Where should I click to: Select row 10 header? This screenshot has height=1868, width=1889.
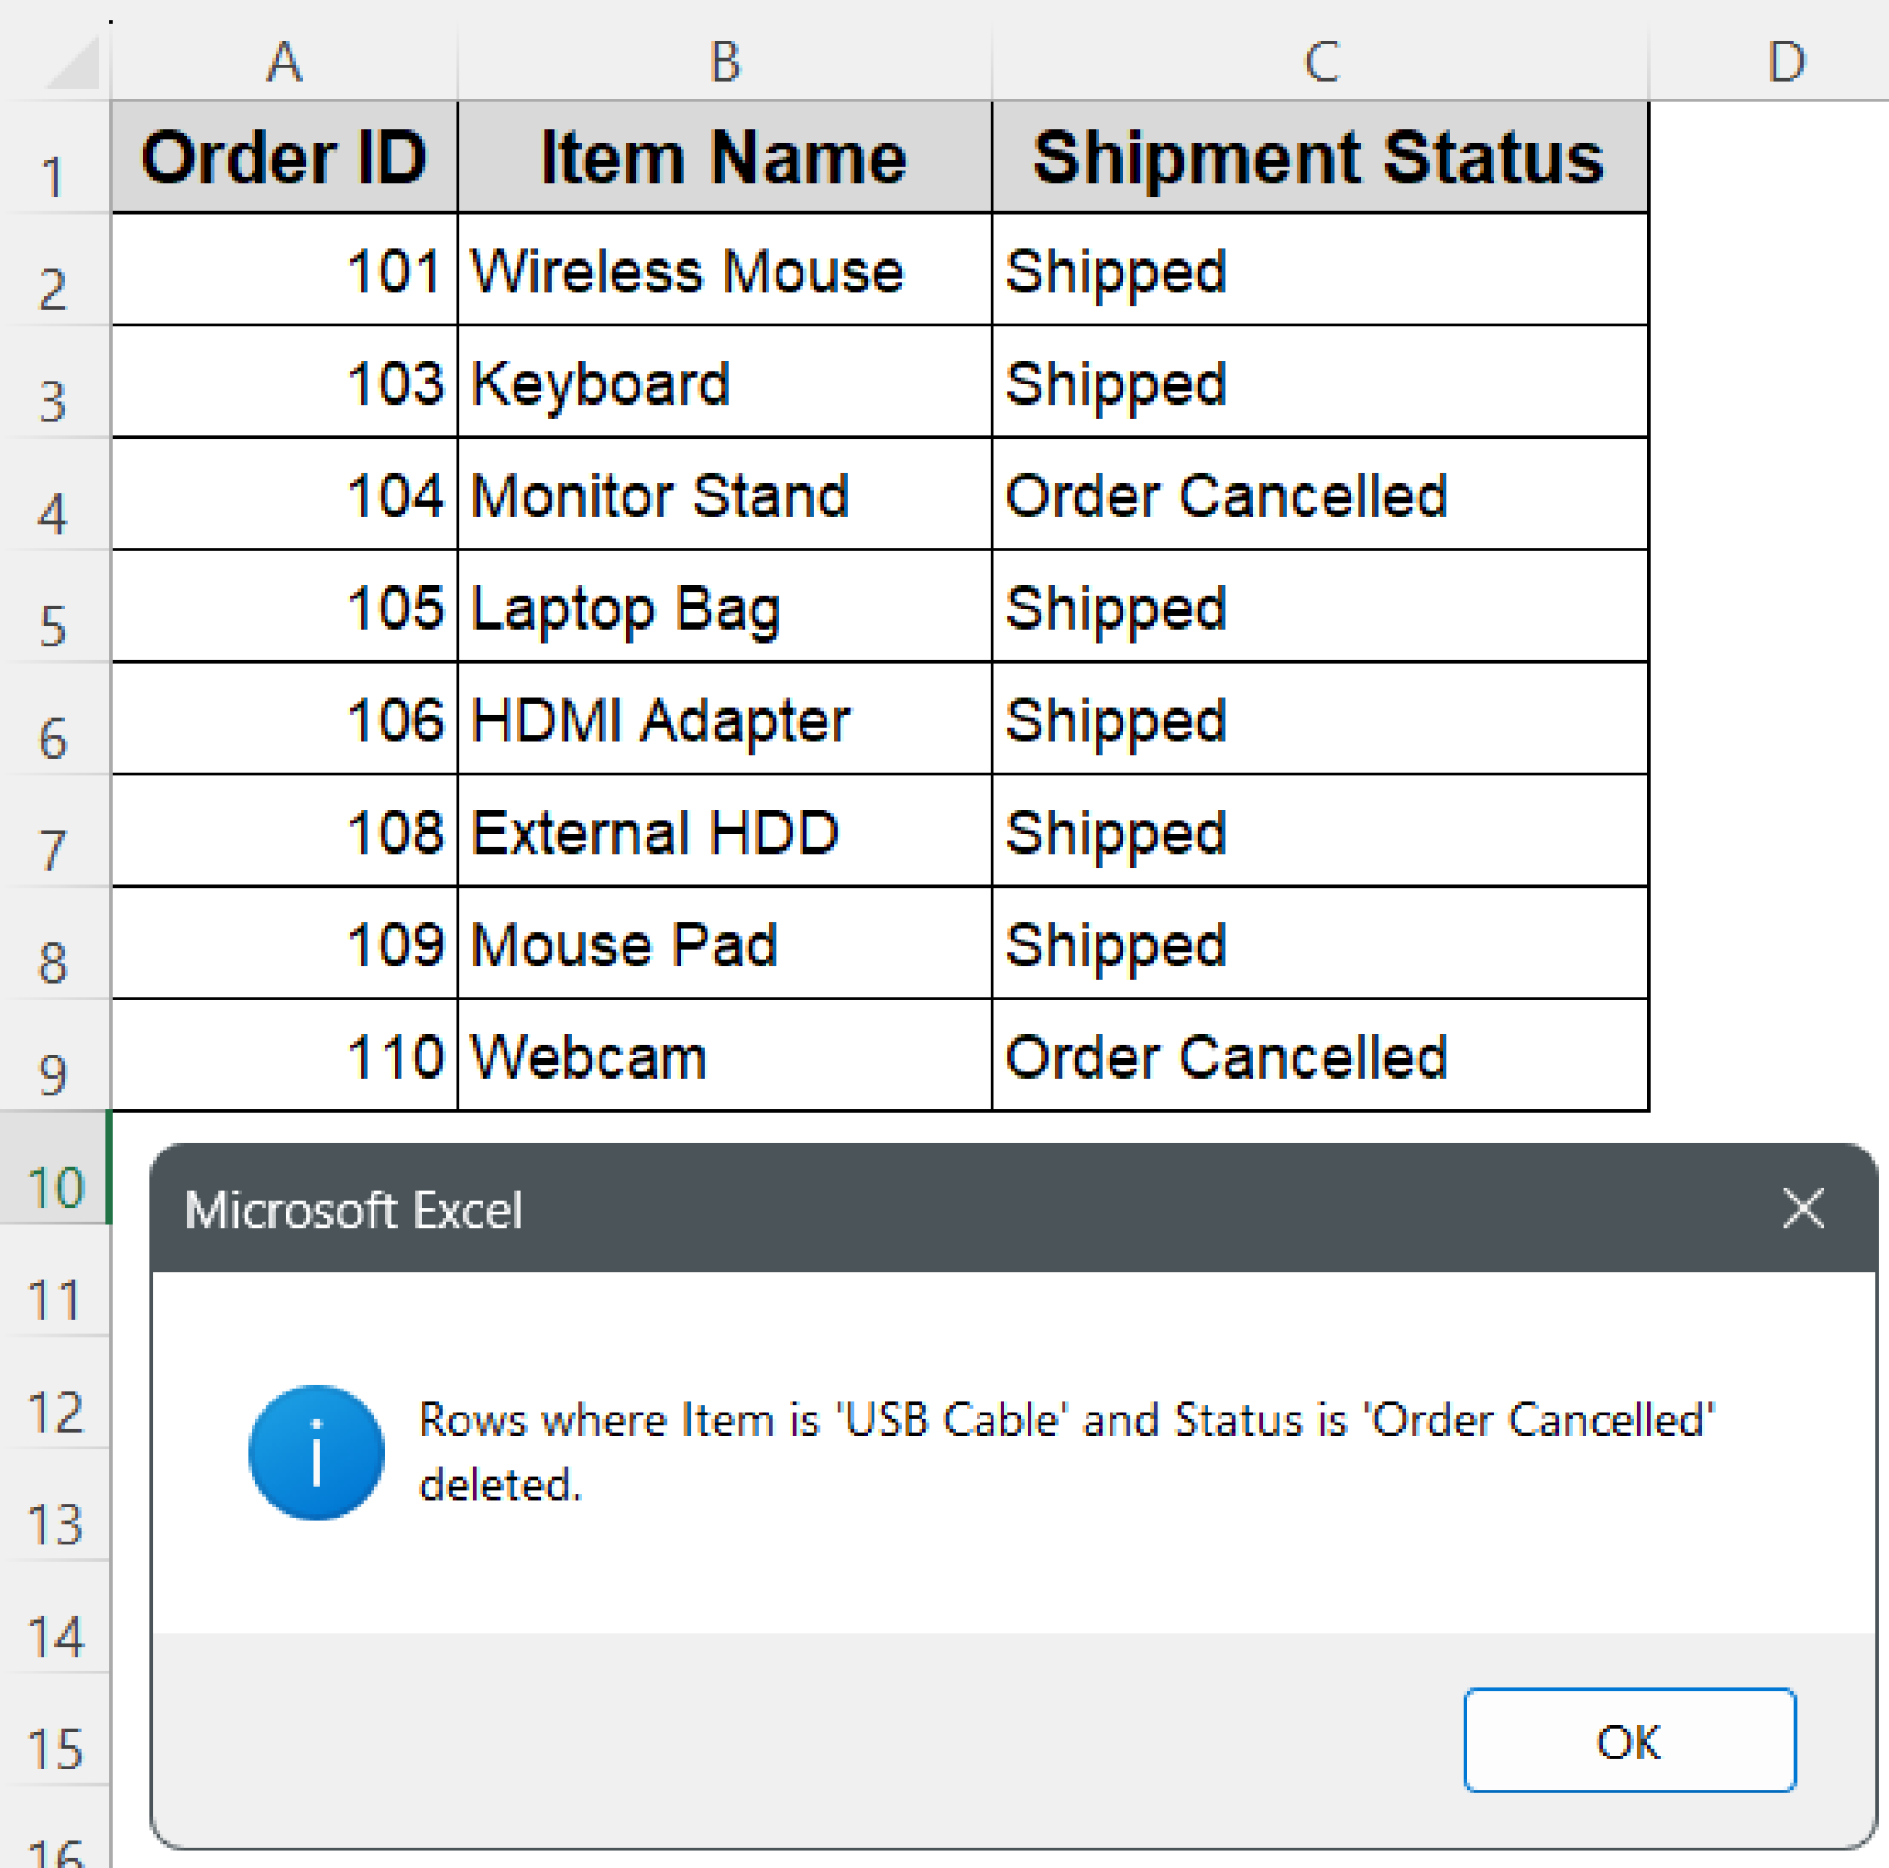point(53,1187)
